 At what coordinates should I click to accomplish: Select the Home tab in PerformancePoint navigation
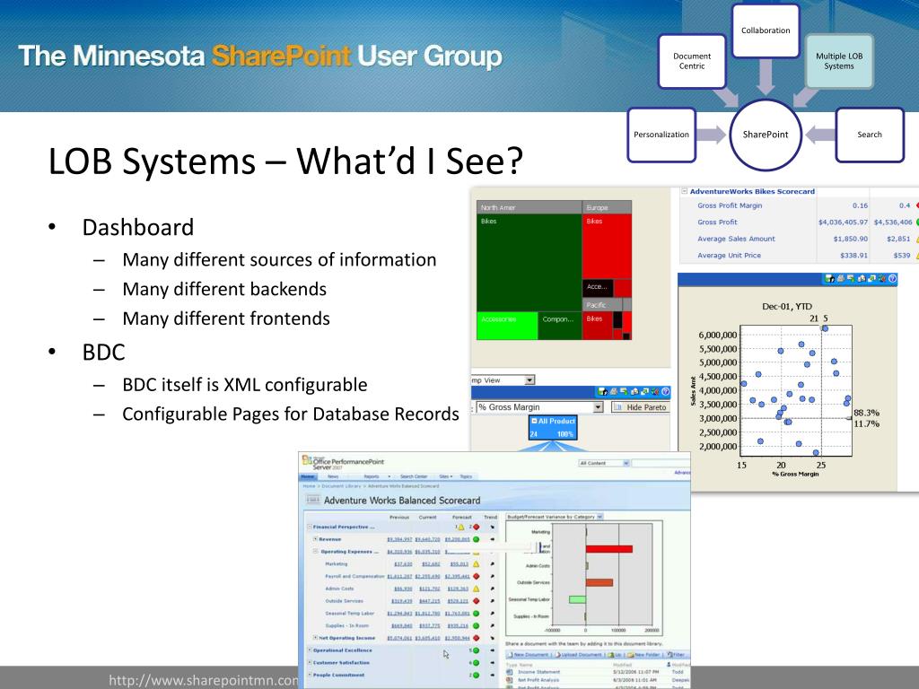[308, 476]
